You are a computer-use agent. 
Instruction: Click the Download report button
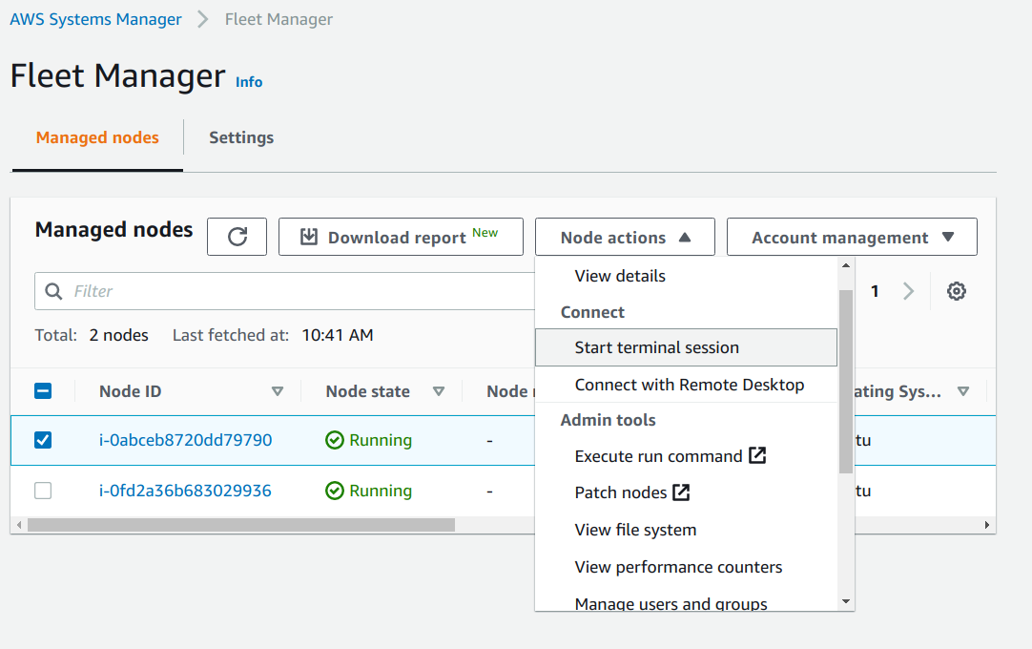(401, 237)
